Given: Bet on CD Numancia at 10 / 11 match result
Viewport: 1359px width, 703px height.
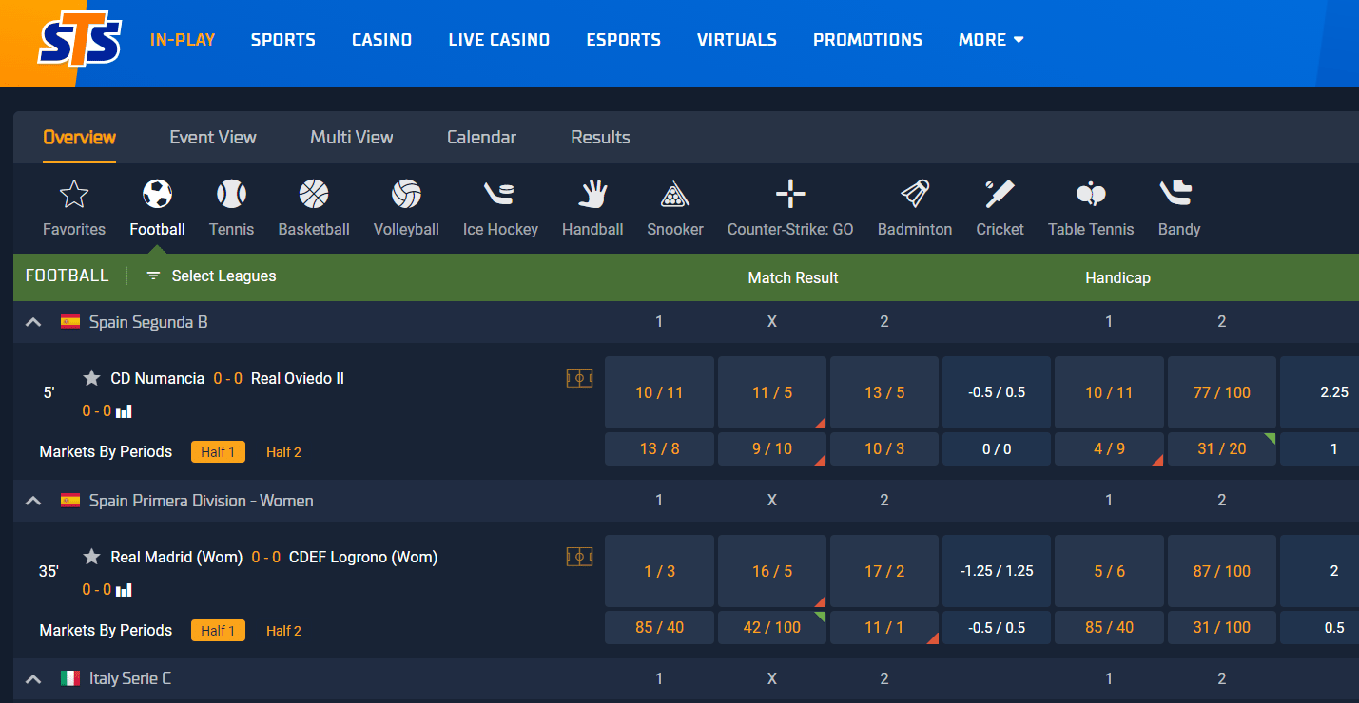Looking at the screenshot, I should (x=659, y=392).
